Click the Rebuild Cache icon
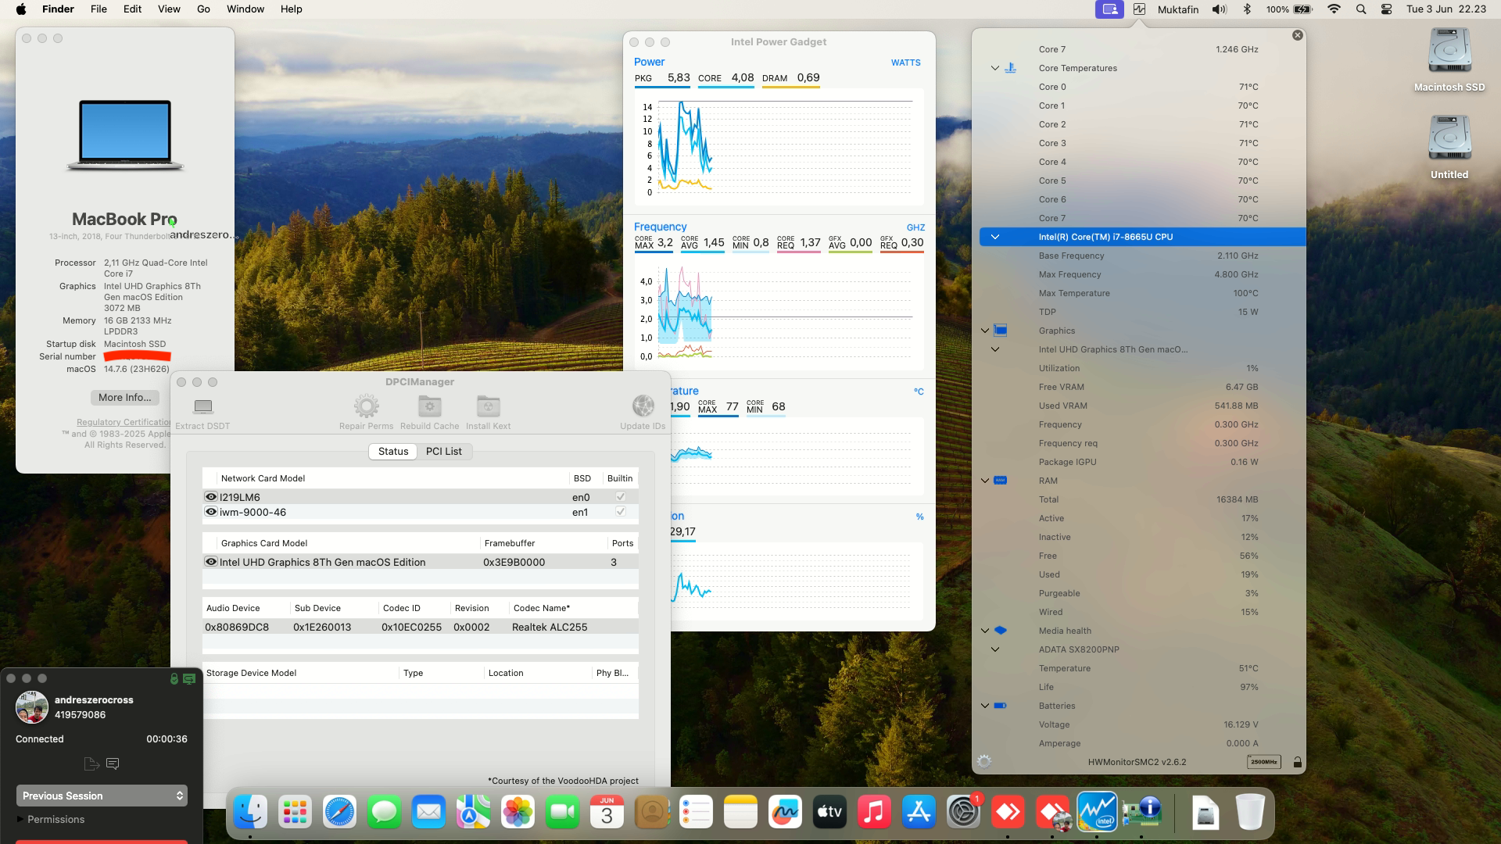The height and width of the screenshot is (844, 1501). (429, 406)
